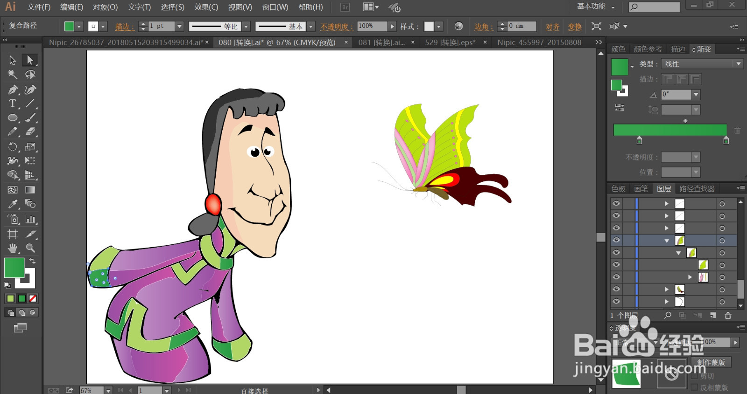Image resolution: width=747 pixels, height=394 pixels.
Task: Select the Column Graph tool
Action: tap(30, 219)
